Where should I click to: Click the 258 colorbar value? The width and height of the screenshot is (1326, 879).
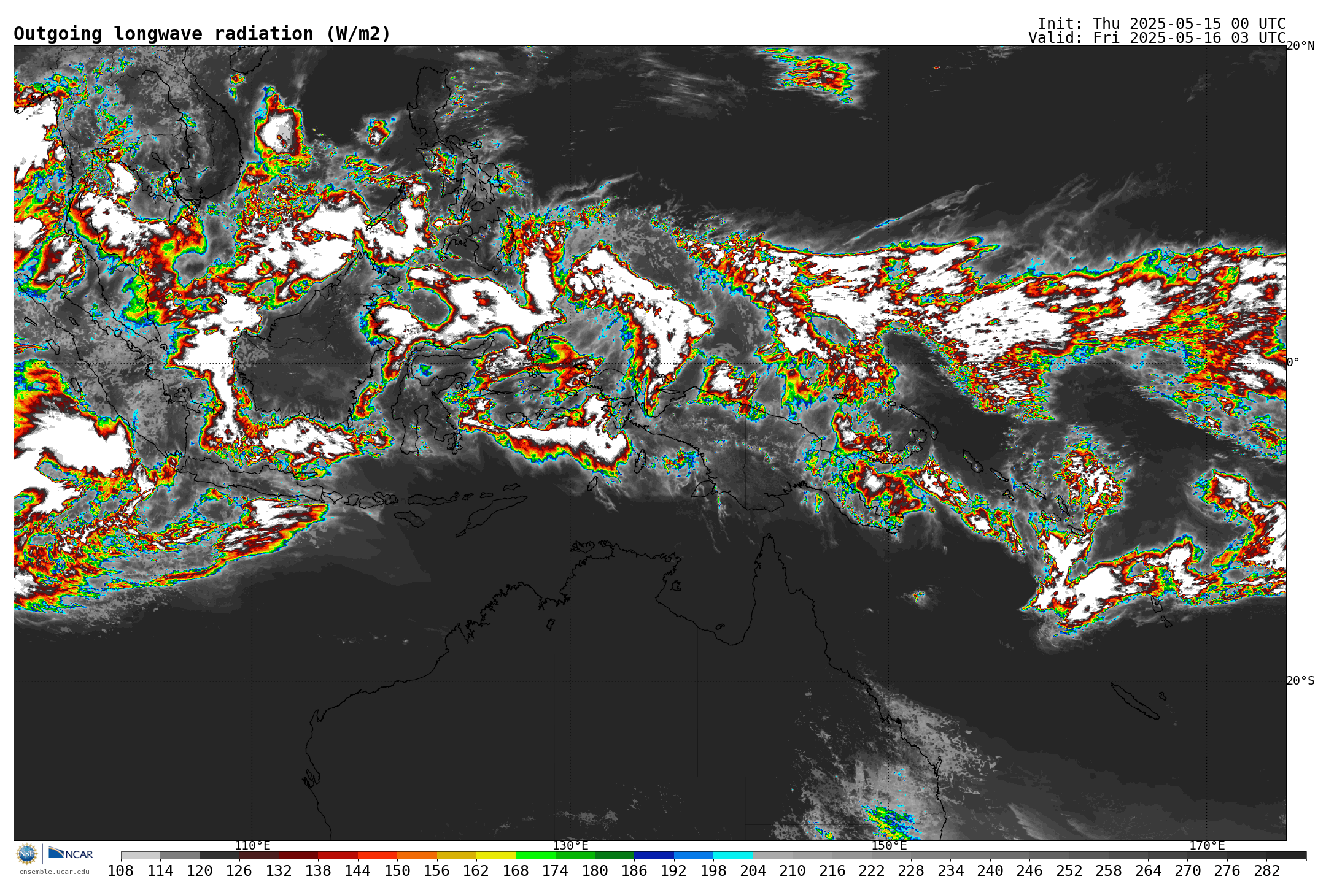[x=1109, y=870]
